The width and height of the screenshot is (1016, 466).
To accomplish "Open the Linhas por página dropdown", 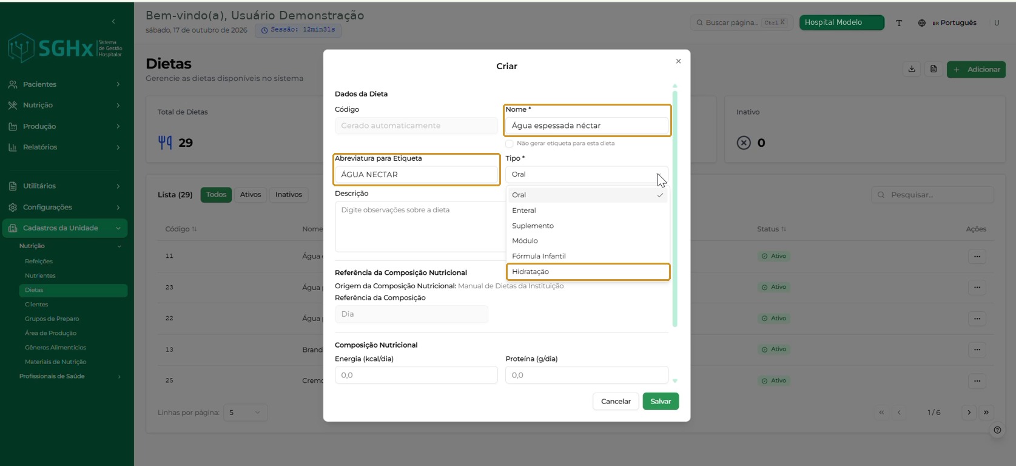I will pyautogui.click(x=245, y=413).
